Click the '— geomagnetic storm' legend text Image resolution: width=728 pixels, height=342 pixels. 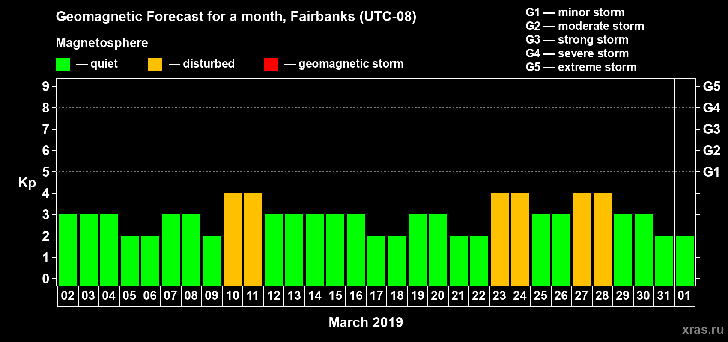344,64
